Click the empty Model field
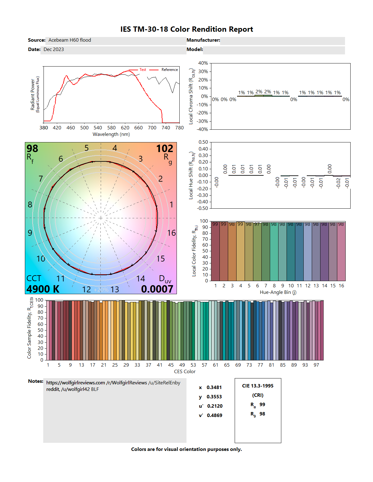Viewport: 373px width, 482px height. pyautogui.click(x=274, y=50)
